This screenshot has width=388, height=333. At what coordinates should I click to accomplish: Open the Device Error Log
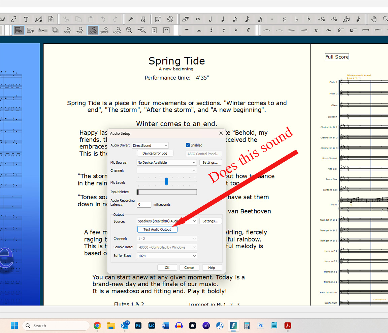click(155, 153)
